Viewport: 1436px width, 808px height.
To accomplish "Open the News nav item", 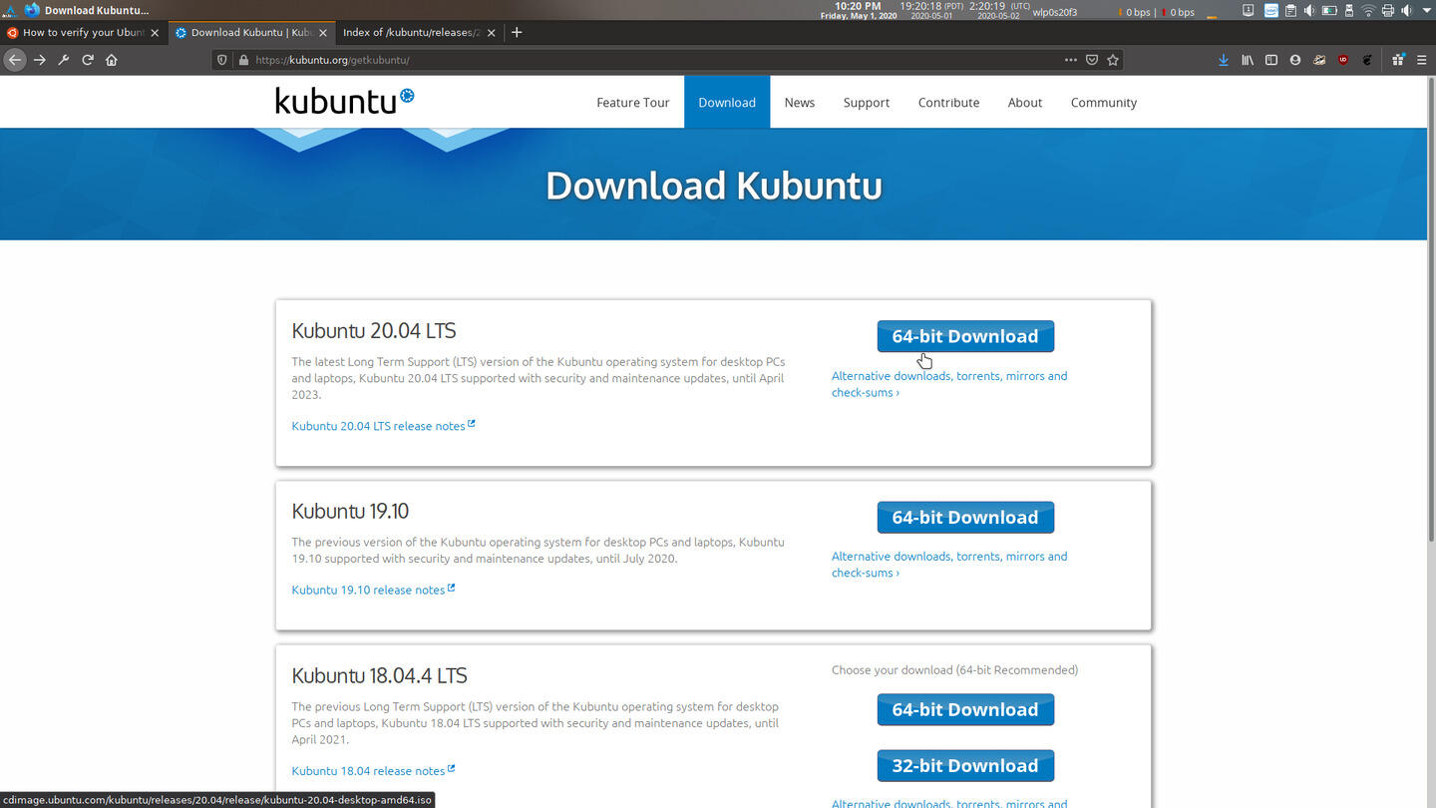I will click(799, 102).
